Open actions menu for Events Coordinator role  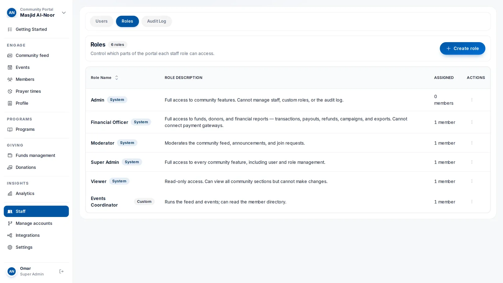click(472, 202)
